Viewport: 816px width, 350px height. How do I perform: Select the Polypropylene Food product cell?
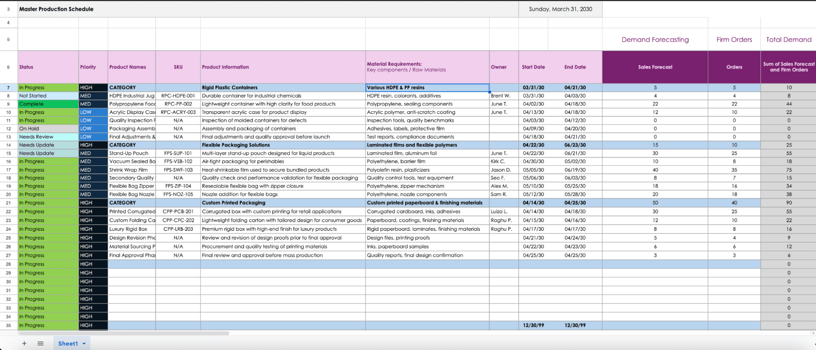[132, 104]
